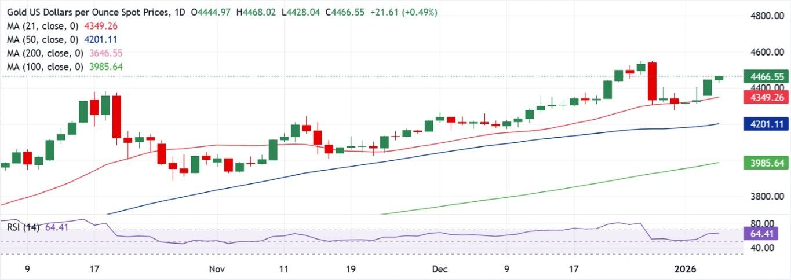
Task: Click the RSI (14) indicator label
Action: tap(23, 227)
